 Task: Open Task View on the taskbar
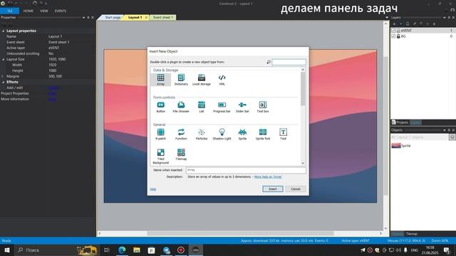click(107, 250)
